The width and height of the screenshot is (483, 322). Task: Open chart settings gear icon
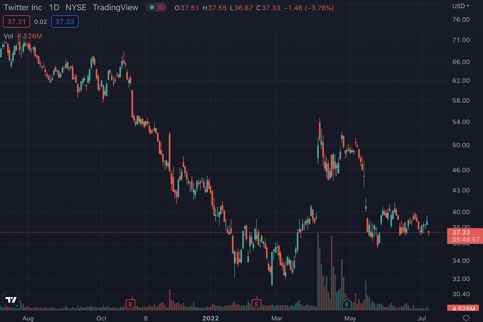point(466,318)
